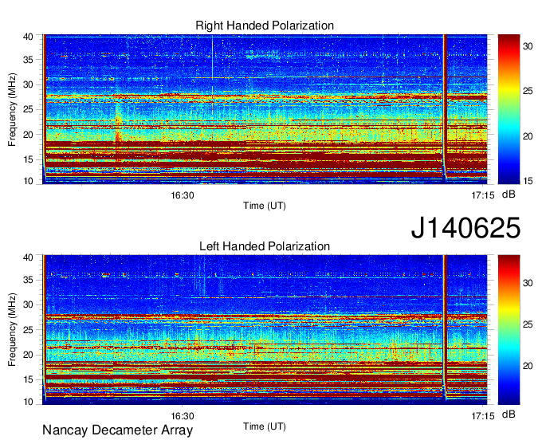Viewport: 542px width, 440px height.
Task: Click the bottom spectrogram image
Action: pyautogui.click(x=265, y=330)
